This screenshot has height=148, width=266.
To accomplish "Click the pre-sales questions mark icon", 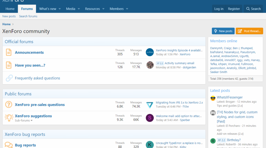I will [x=9, y=104].
